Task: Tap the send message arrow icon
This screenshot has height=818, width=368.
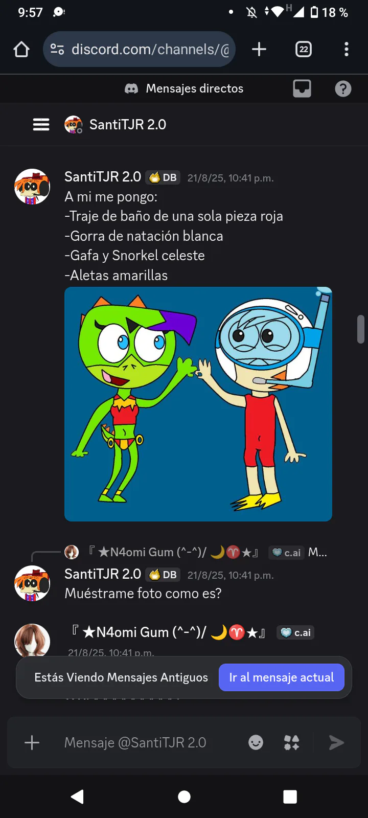Action: pyautogui.click(x=336, y=742)
